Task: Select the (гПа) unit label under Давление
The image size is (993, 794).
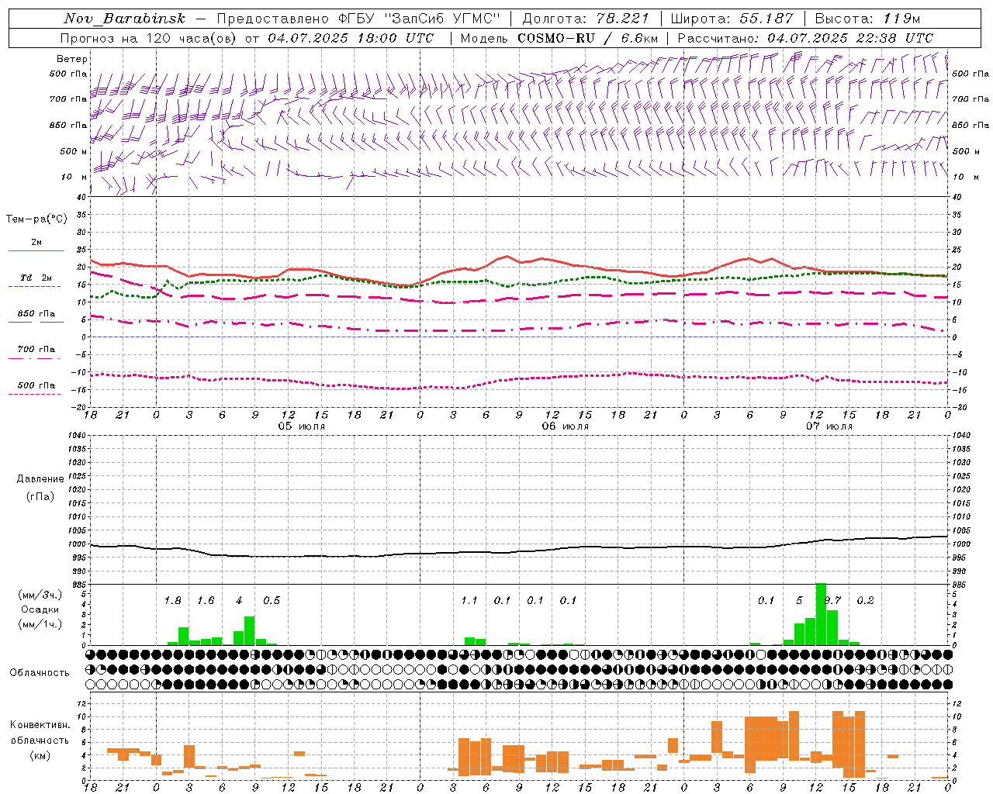Action: (40, 496)
